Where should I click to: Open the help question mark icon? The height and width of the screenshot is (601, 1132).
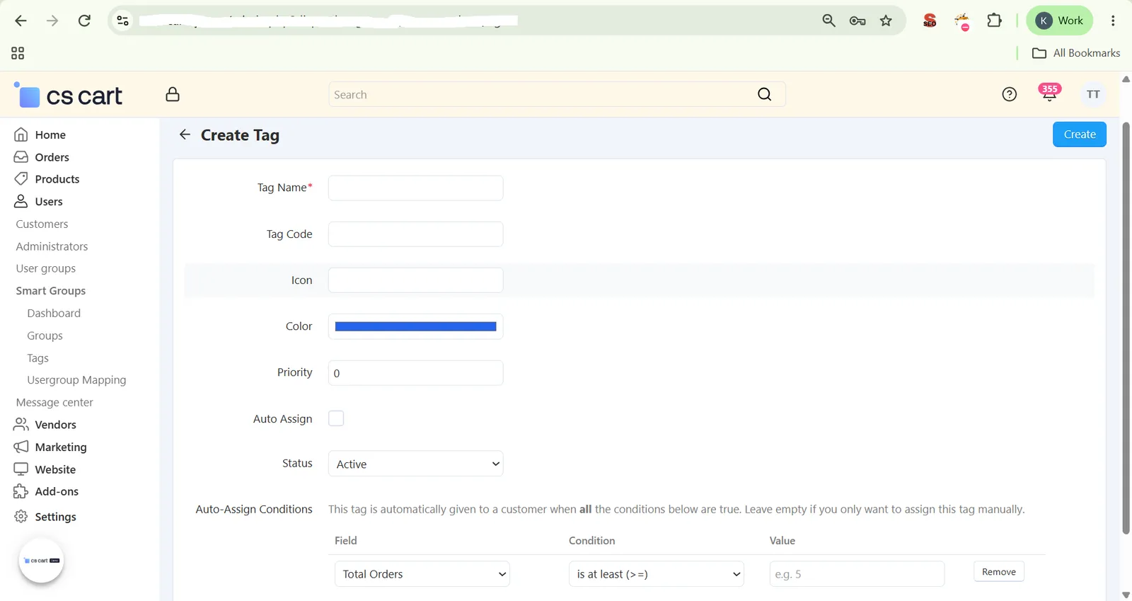point(1010,94)
